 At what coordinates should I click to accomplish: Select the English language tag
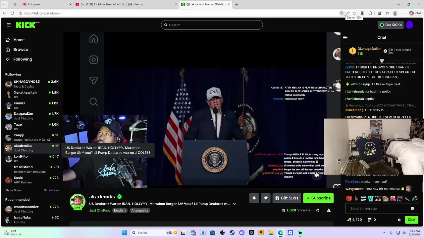click(120, 211)
